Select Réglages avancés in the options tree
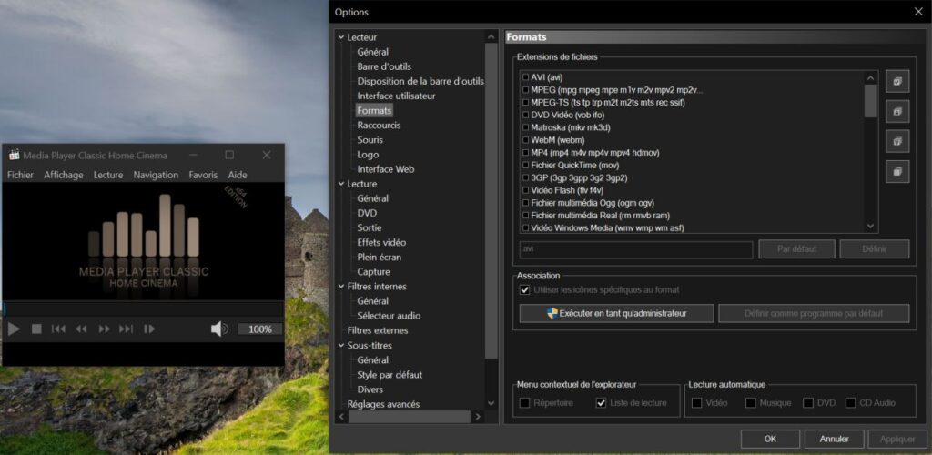The image size is (932, 455). (x=383, y=404)
